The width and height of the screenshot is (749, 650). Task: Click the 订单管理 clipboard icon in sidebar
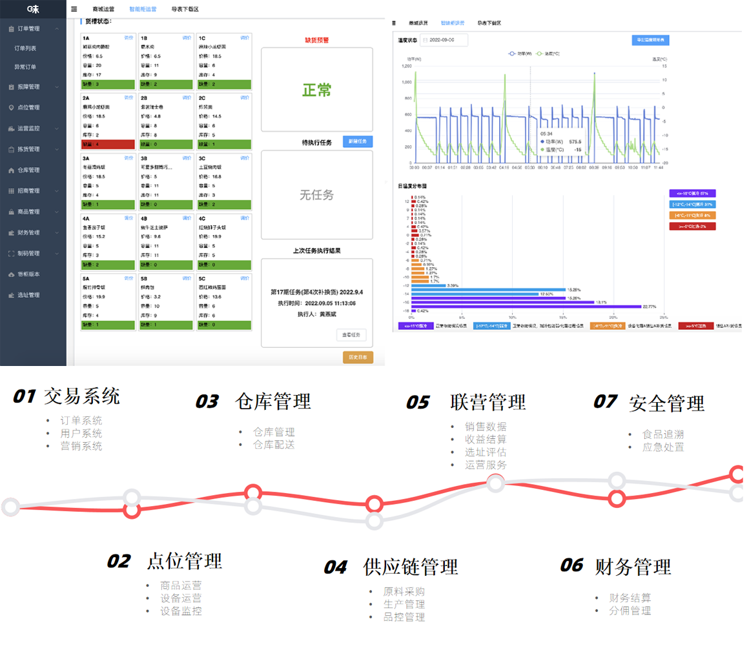coord(12,29)
